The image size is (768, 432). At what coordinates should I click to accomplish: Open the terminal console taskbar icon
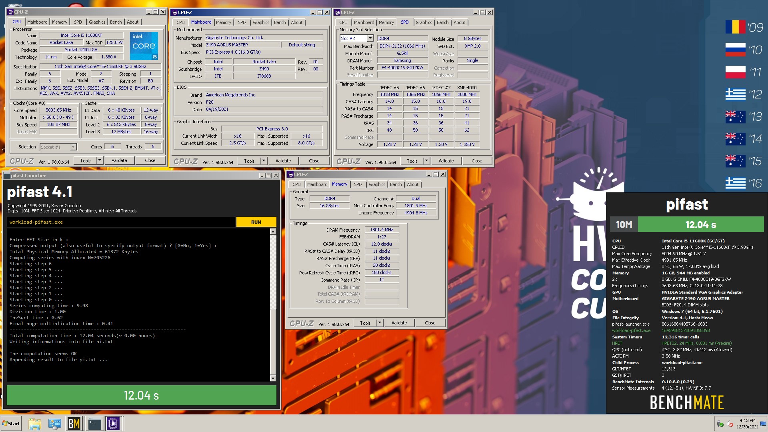click(94, 424)
